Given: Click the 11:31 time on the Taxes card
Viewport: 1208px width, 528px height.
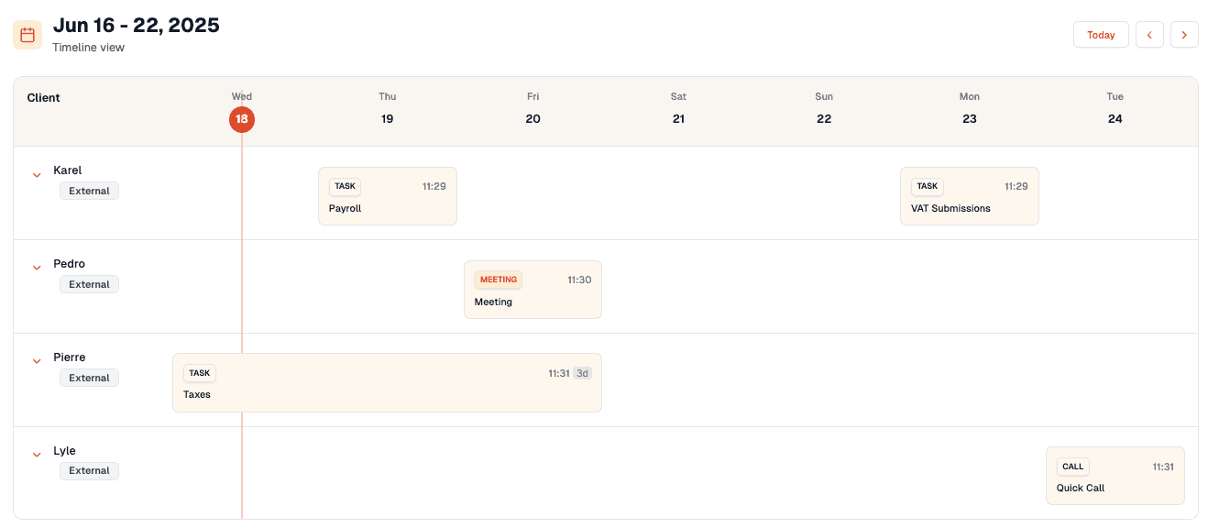Looking at the screenshot, I should (x=559, y=373).
